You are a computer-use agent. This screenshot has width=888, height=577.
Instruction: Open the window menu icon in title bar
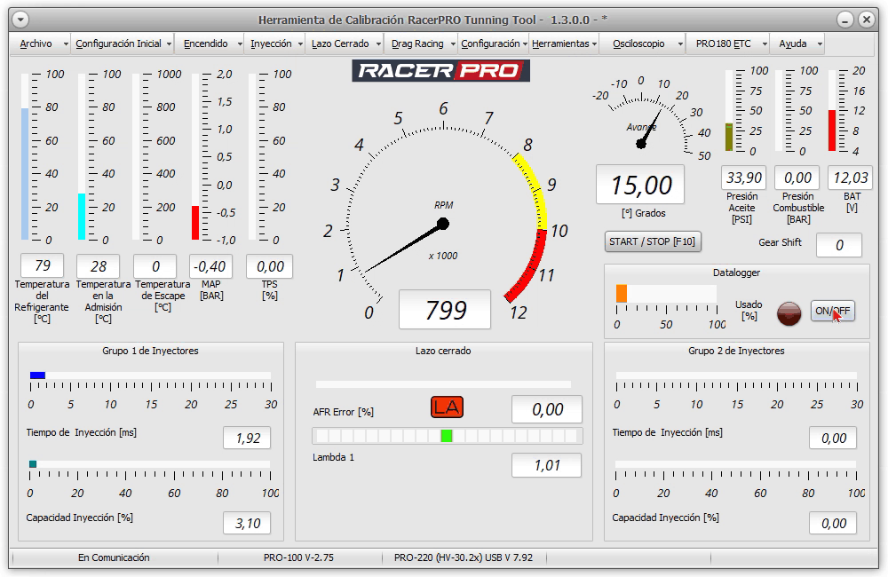tap(21, 20)
